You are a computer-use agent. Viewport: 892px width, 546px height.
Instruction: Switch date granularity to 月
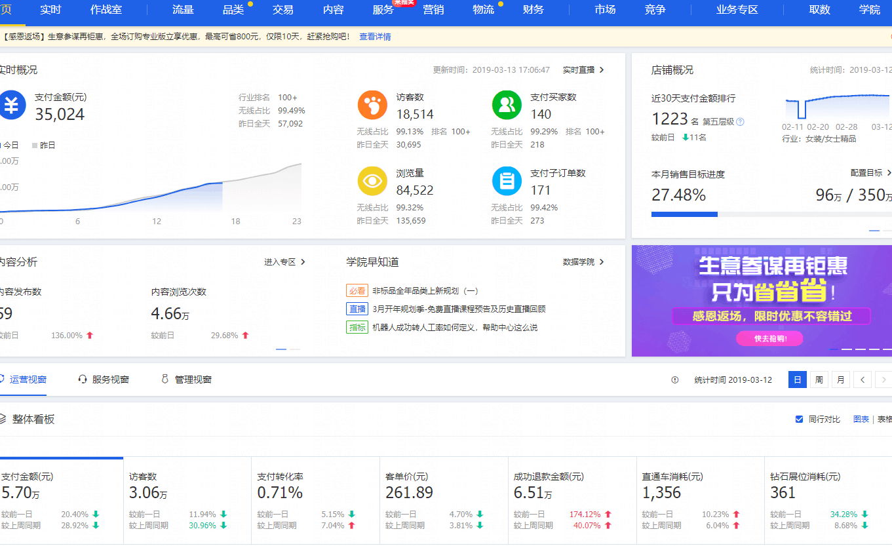(840, 380)
